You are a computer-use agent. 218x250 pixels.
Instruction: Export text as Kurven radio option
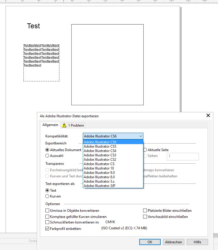(x=47, y=196)
